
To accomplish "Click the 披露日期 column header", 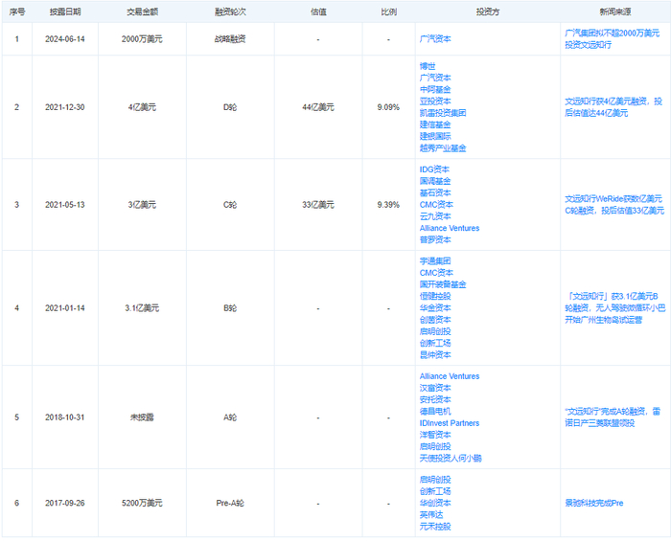I will pyautogui.click(x=65, y=11).
